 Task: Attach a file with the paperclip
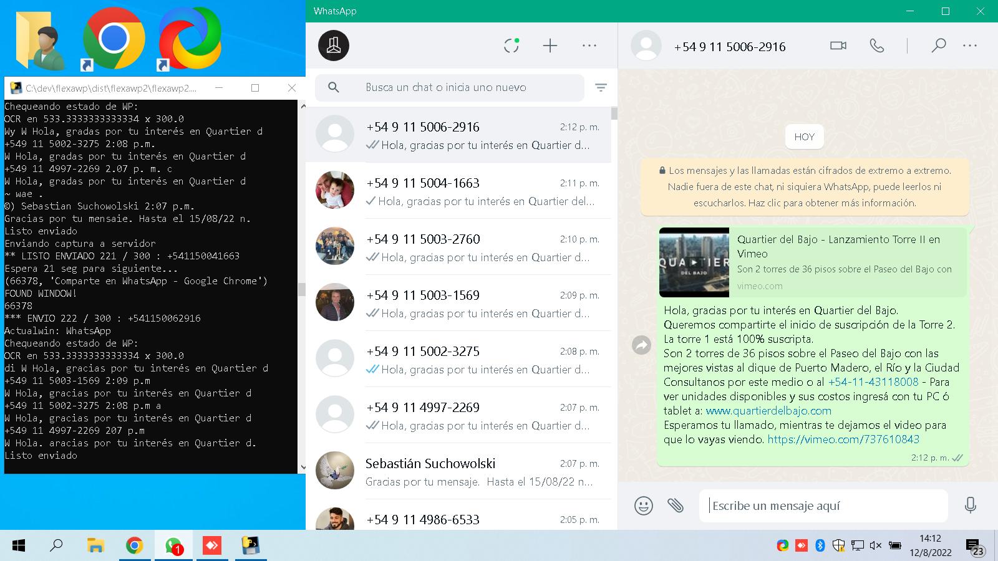pyautogui.click(x=676, y=505)
